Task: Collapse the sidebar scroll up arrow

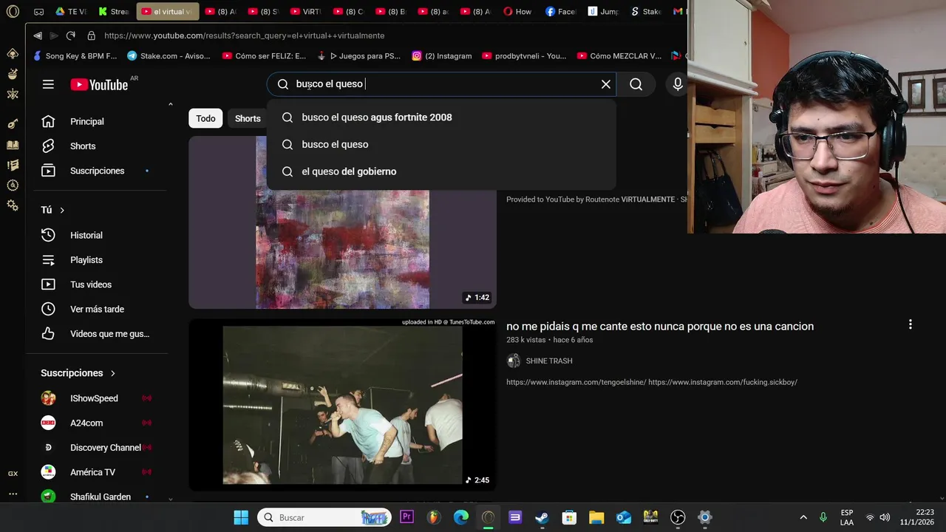Action: pos(170,104)
